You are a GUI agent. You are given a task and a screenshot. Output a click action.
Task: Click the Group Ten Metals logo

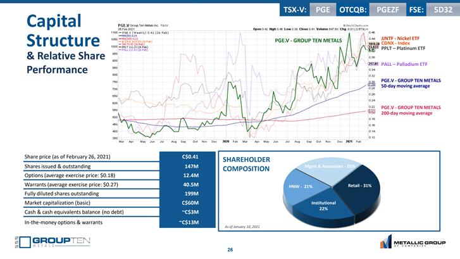tap(53, 242)
